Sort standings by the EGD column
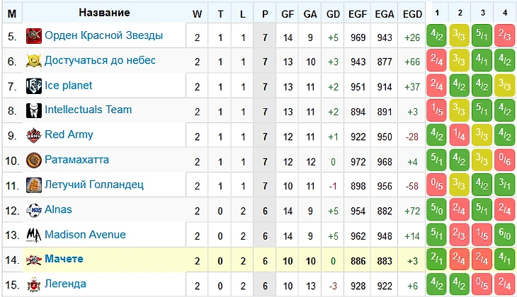 tap(412, 14)
